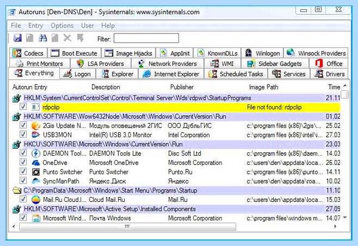This screenshot has height=246, width=358.
Task: Click the Microsoft Windows Mail entry icon
Action: coord(36,218)
